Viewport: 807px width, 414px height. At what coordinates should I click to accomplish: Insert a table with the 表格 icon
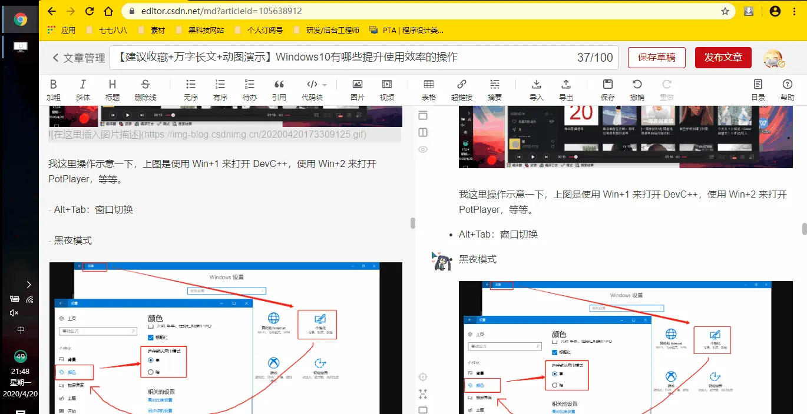coord(428,88)
